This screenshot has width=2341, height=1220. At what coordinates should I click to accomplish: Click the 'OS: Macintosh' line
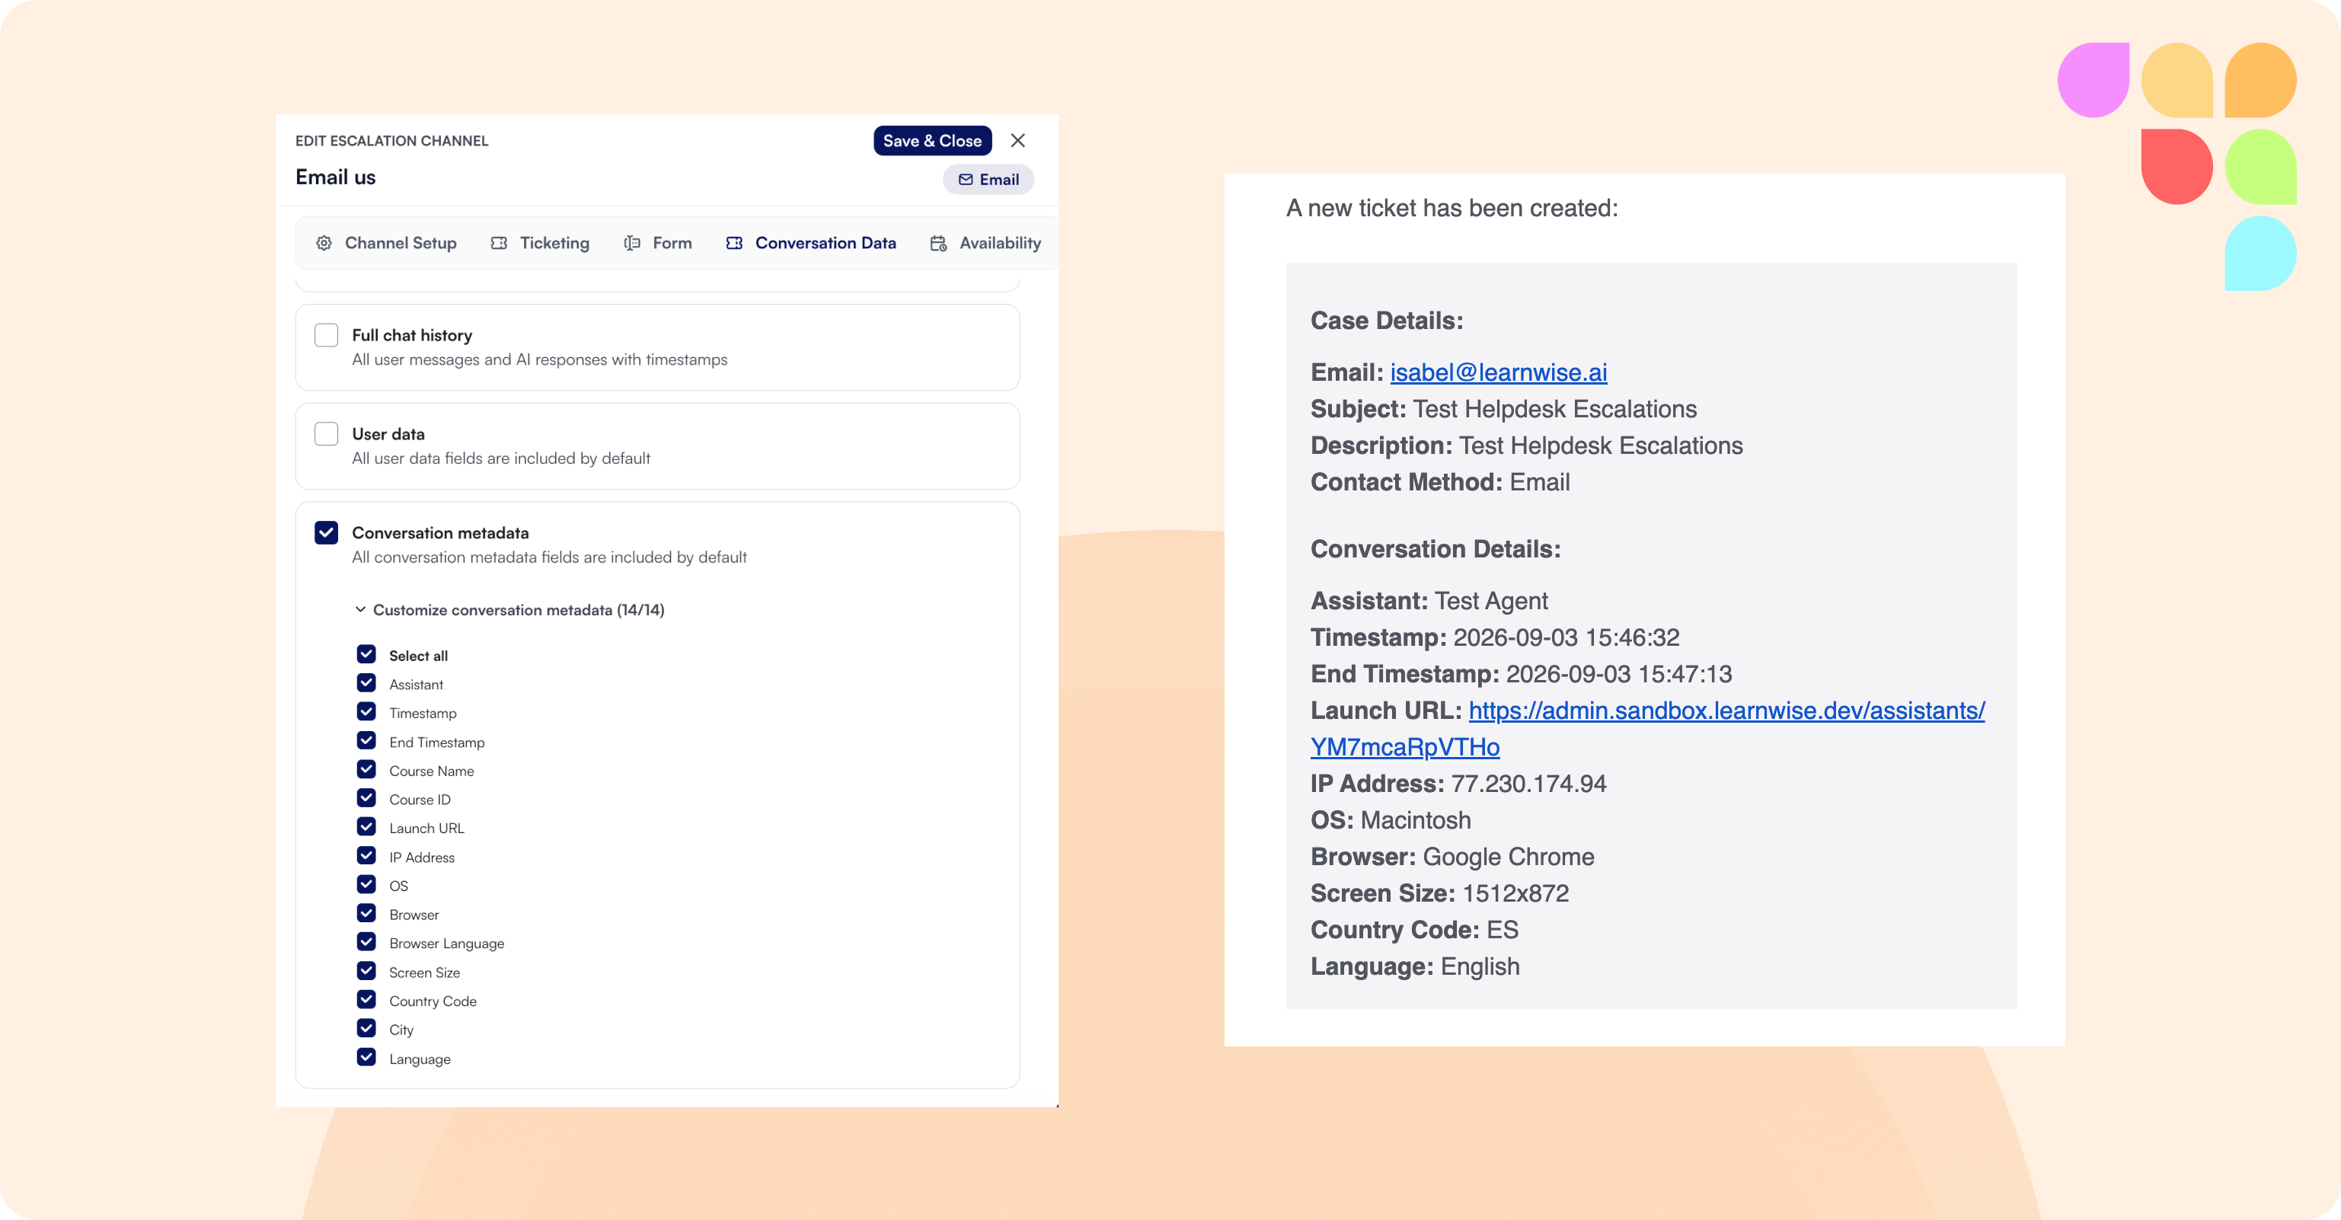(1391, 820)
